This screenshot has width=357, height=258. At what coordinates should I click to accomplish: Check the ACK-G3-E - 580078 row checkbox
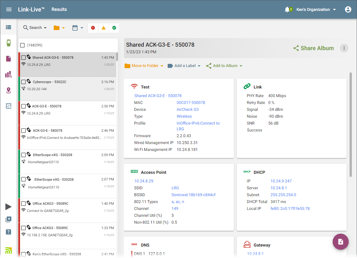pyautogui.click(x=23, y=131)
